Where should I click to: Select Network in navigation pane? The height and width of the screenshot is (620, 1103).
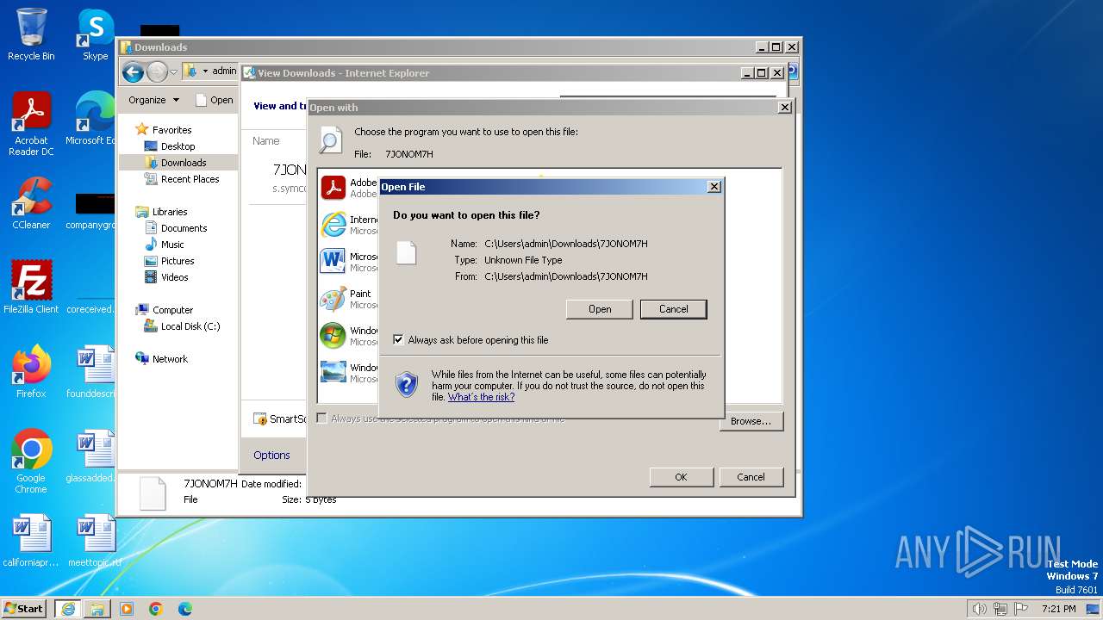tap(170, 359)
